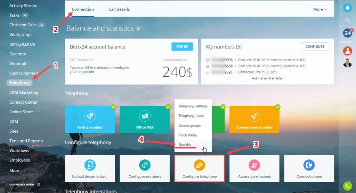The width and height of the screenshot is (356, 193).
Task: Click the CONFIGURE MENU link
Action: coord(22,184)
